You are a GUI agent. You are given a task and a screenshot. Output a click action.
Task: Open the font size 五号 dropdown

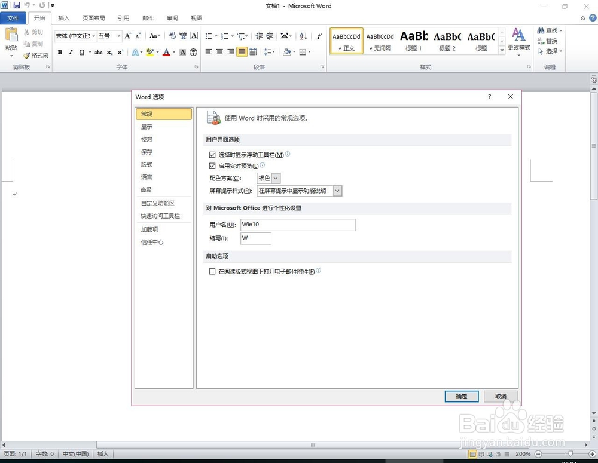click(x=119, y=36)
